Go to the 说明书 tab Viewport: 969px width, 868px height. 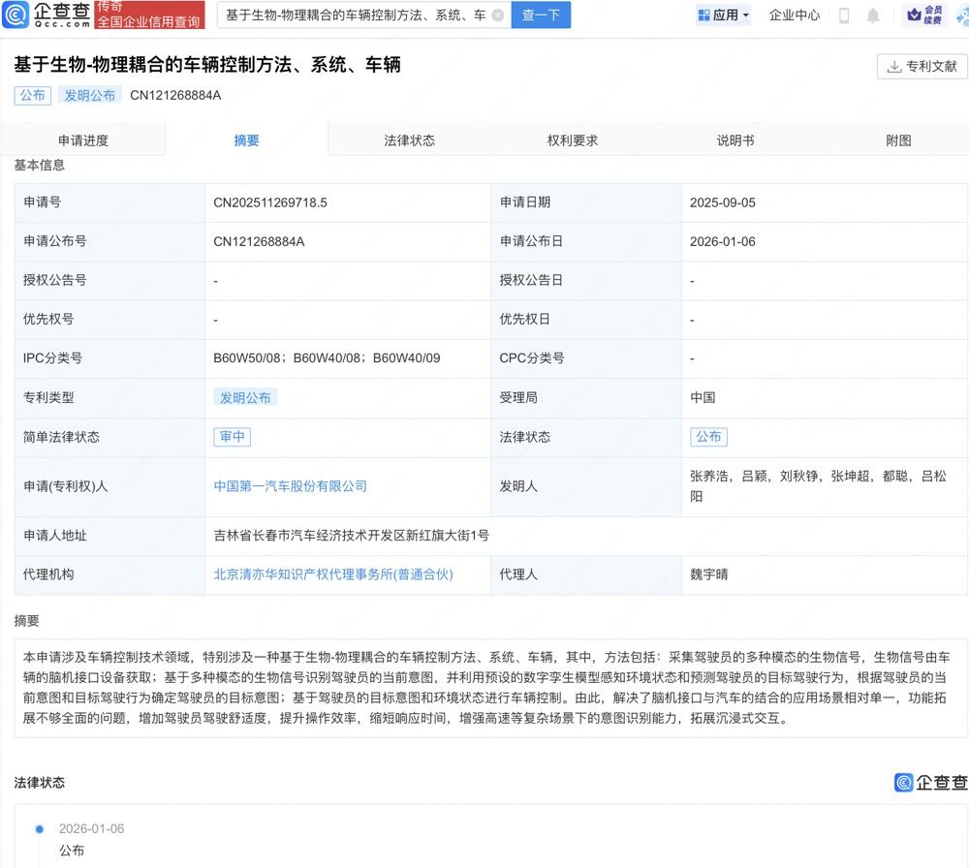tap(735, 140)
